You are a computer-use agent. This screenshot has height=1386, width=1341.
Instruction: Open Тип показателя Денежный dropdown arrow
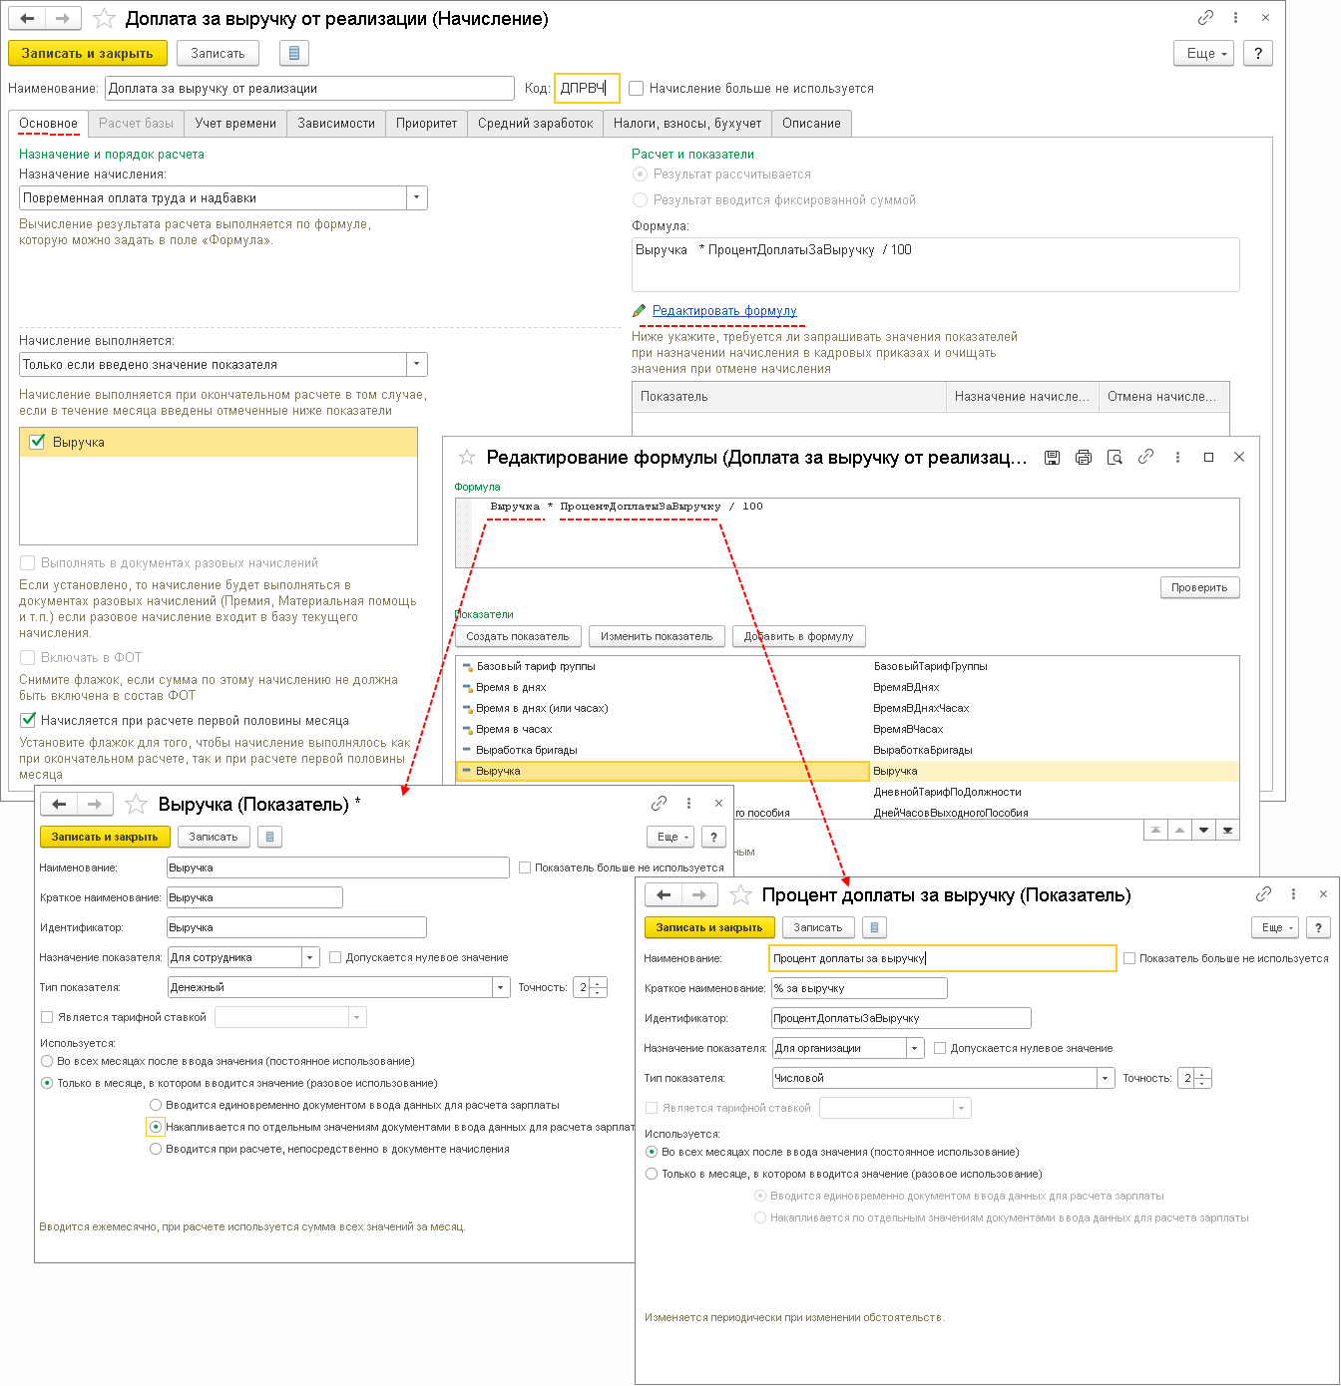pos(501,987)
